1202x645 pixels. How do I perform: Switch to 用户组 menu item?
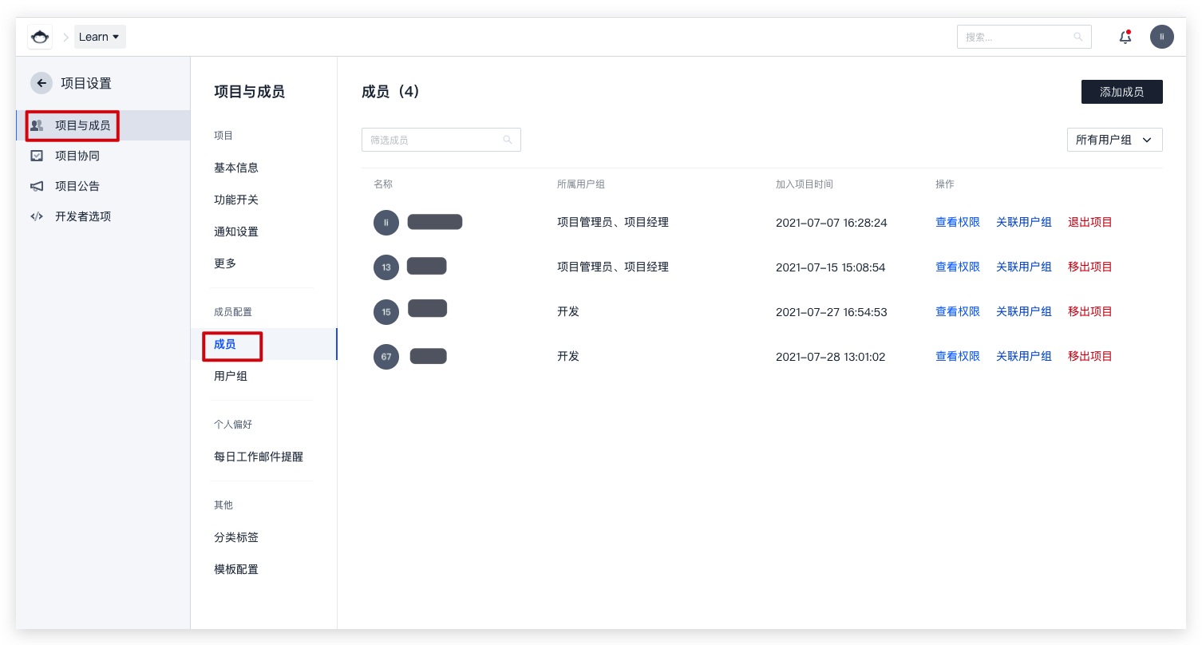tap(231, 376)
